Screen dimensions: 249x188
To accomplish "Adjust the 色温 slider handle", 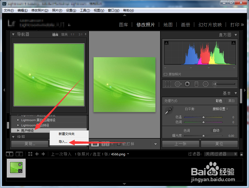I will pyautogui.click(x=203, y=117).
